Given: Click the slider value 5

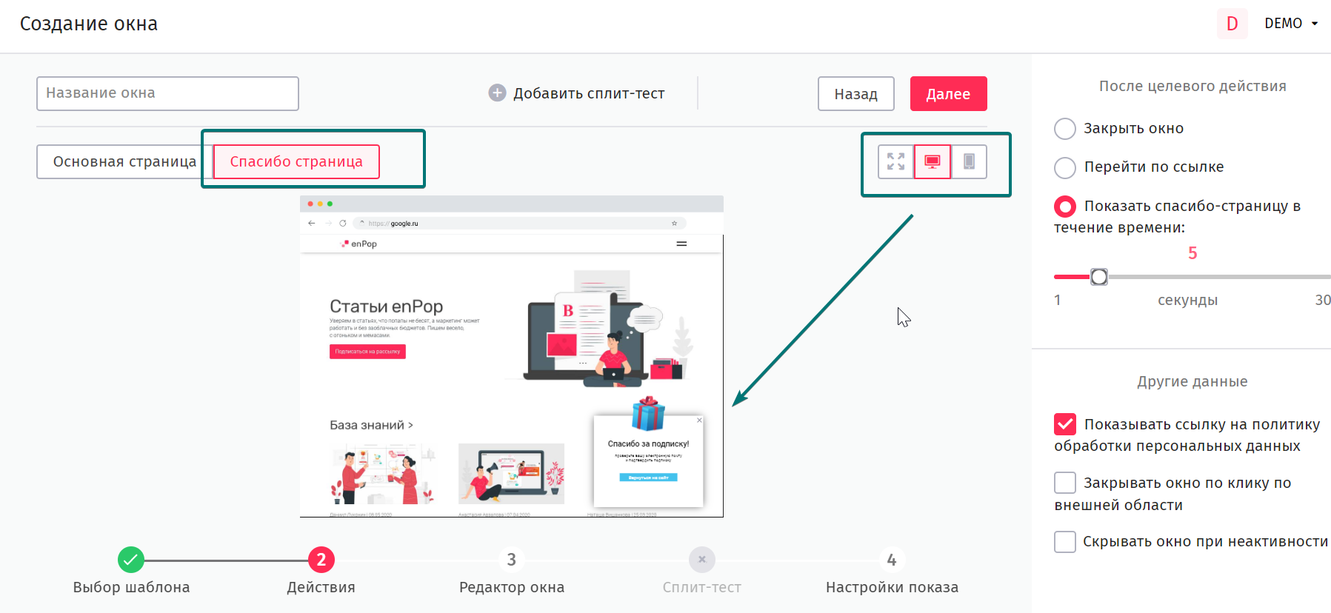Looking at the screenshot, I should (x=1192, y=253).
